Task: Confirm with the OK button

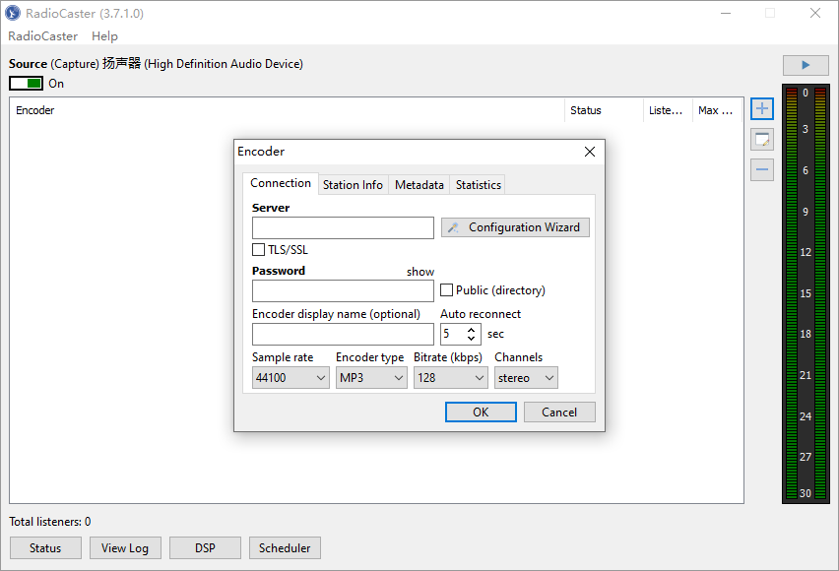Action: click(481, 412)
